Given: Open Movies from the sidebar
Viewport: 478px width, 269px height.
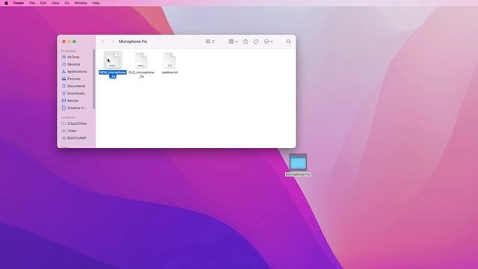Looking at the screenshot, I should (73, 101).
